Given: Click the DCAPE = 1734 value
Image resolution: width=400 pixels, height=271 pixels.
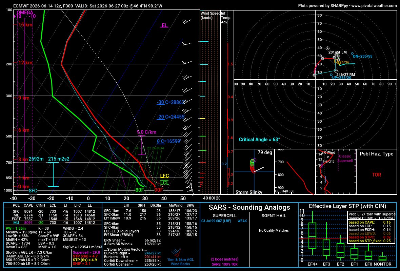Looking at the screenshot, I should [x=18, y=243].
